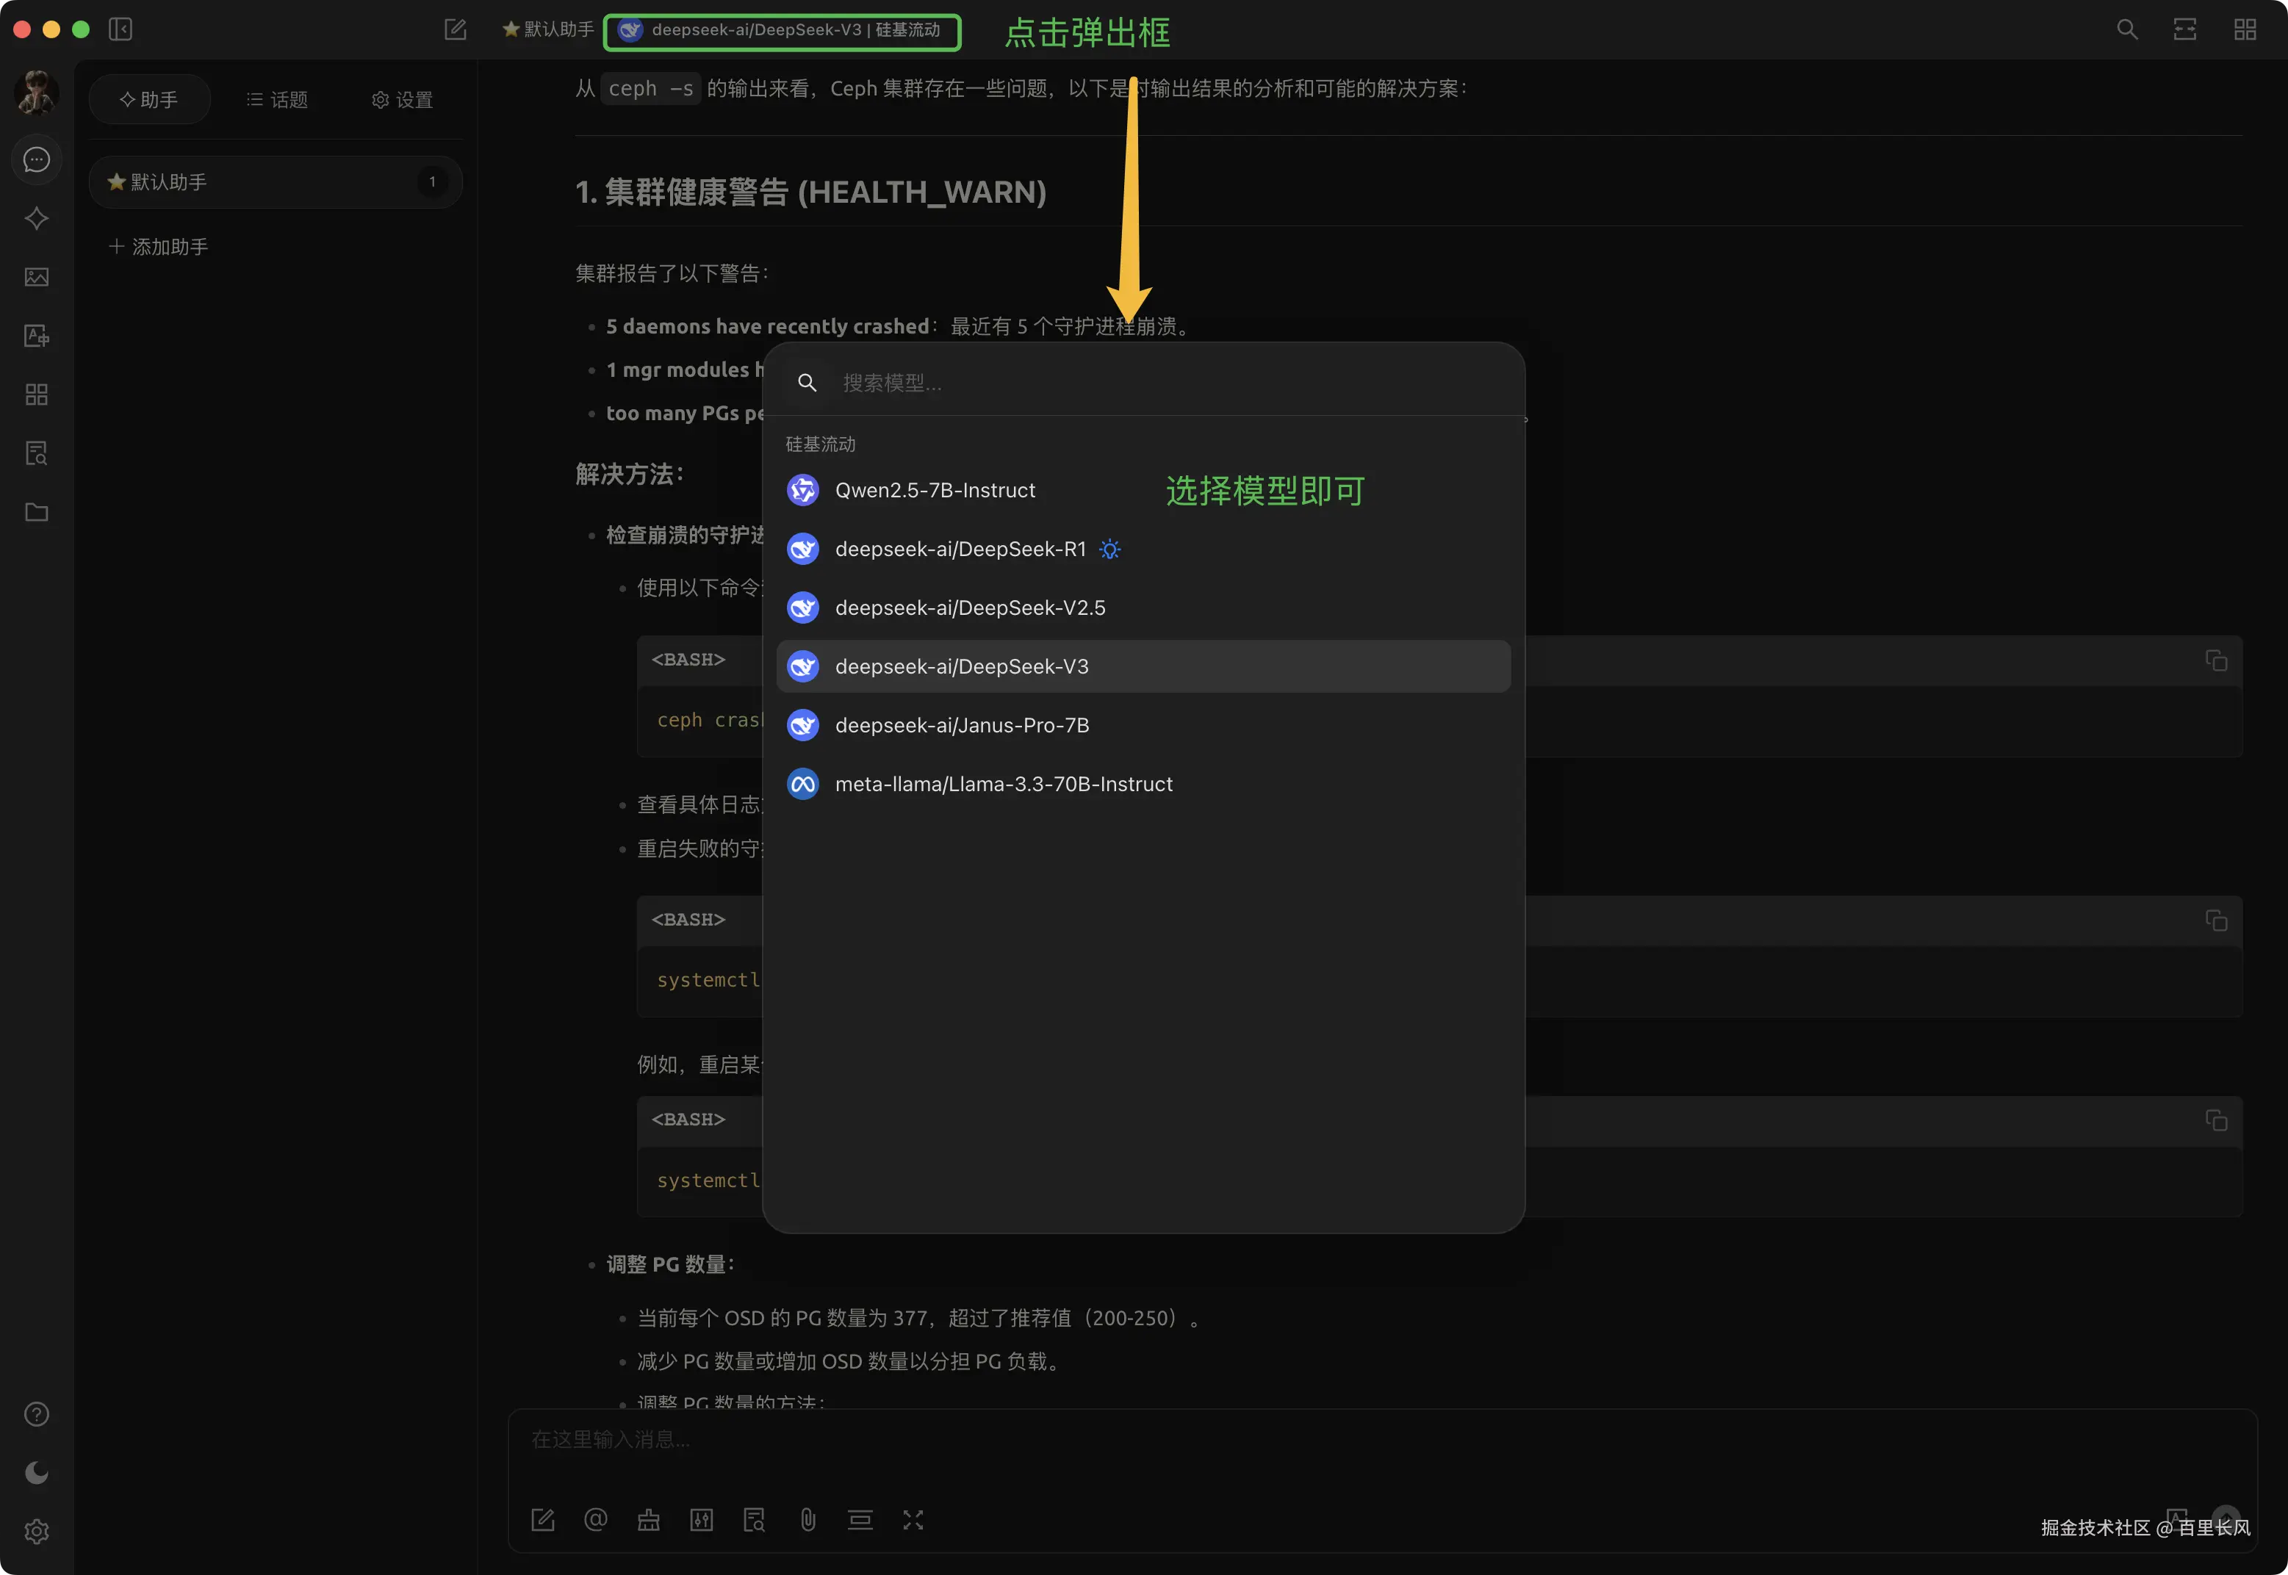Copy the first BASH code block
2288x1575 pixels.
[2216, 660]
